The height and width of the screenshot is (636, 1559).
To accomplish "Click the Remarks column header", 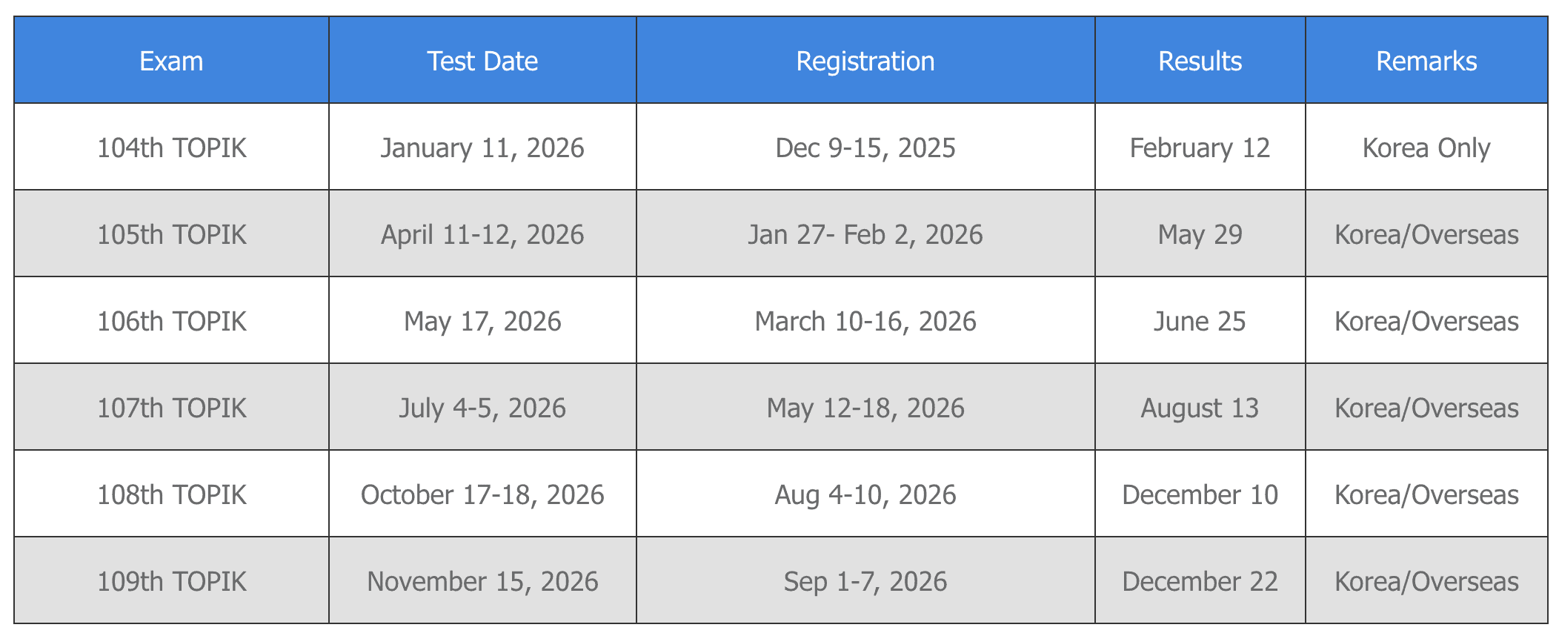I will (1426, 61).
